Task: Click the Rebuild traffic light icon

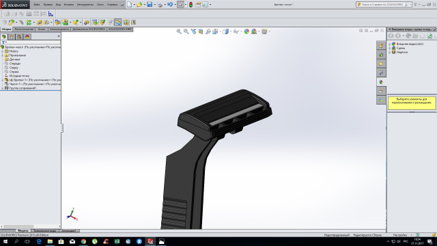Action: point(191,5)
